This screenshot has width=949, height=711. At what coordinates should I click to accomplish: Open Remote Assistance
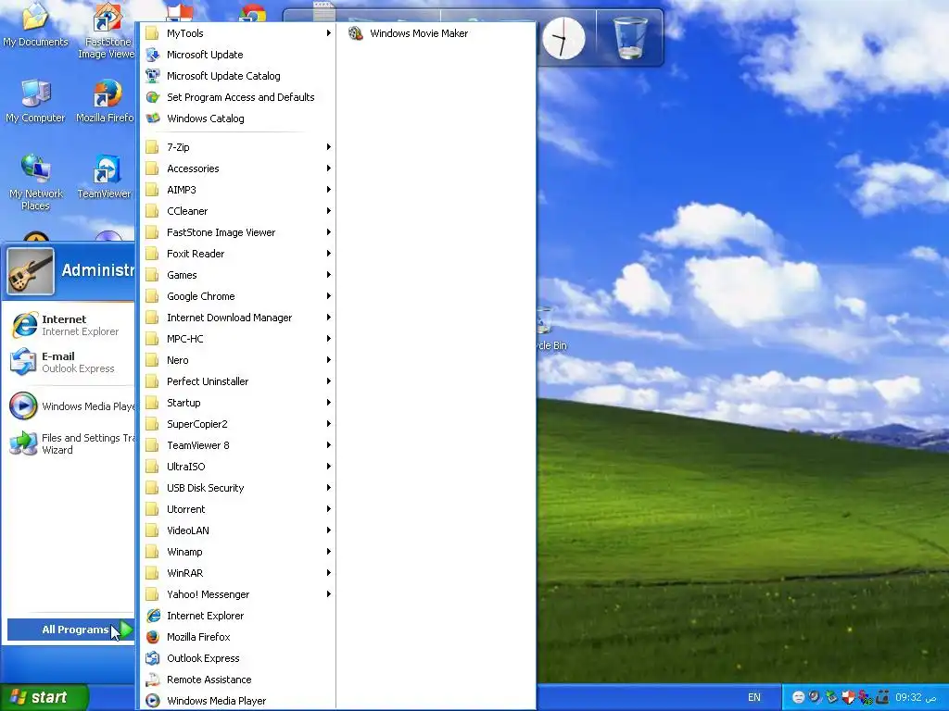click(x=236, y=680)
